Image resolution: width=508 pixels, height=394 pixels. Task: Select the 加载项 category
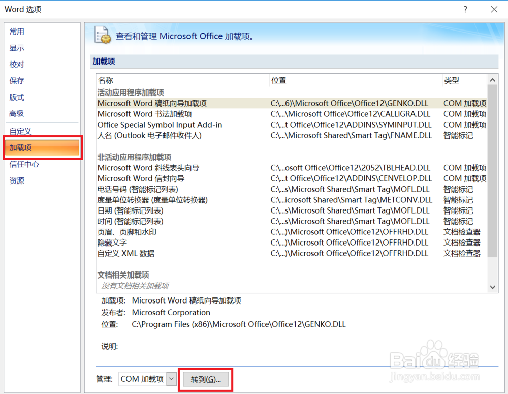[42, 147]
